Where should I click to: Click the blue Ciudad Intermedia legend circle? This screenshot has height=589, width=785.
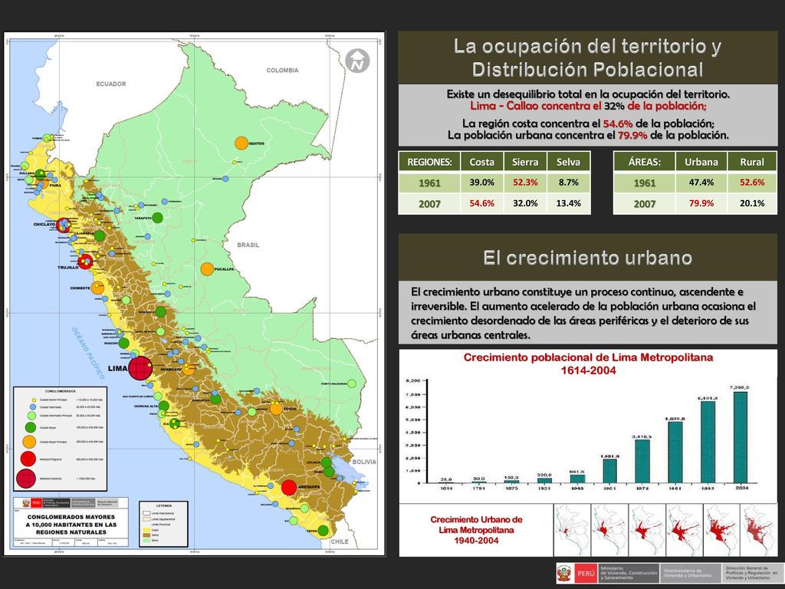point(33,407)
